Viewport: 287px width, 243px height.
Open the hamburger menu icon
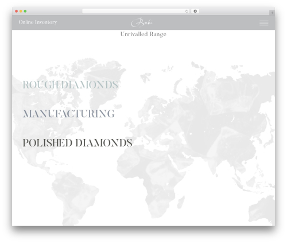pyautogui.click(x=263, y=23)
